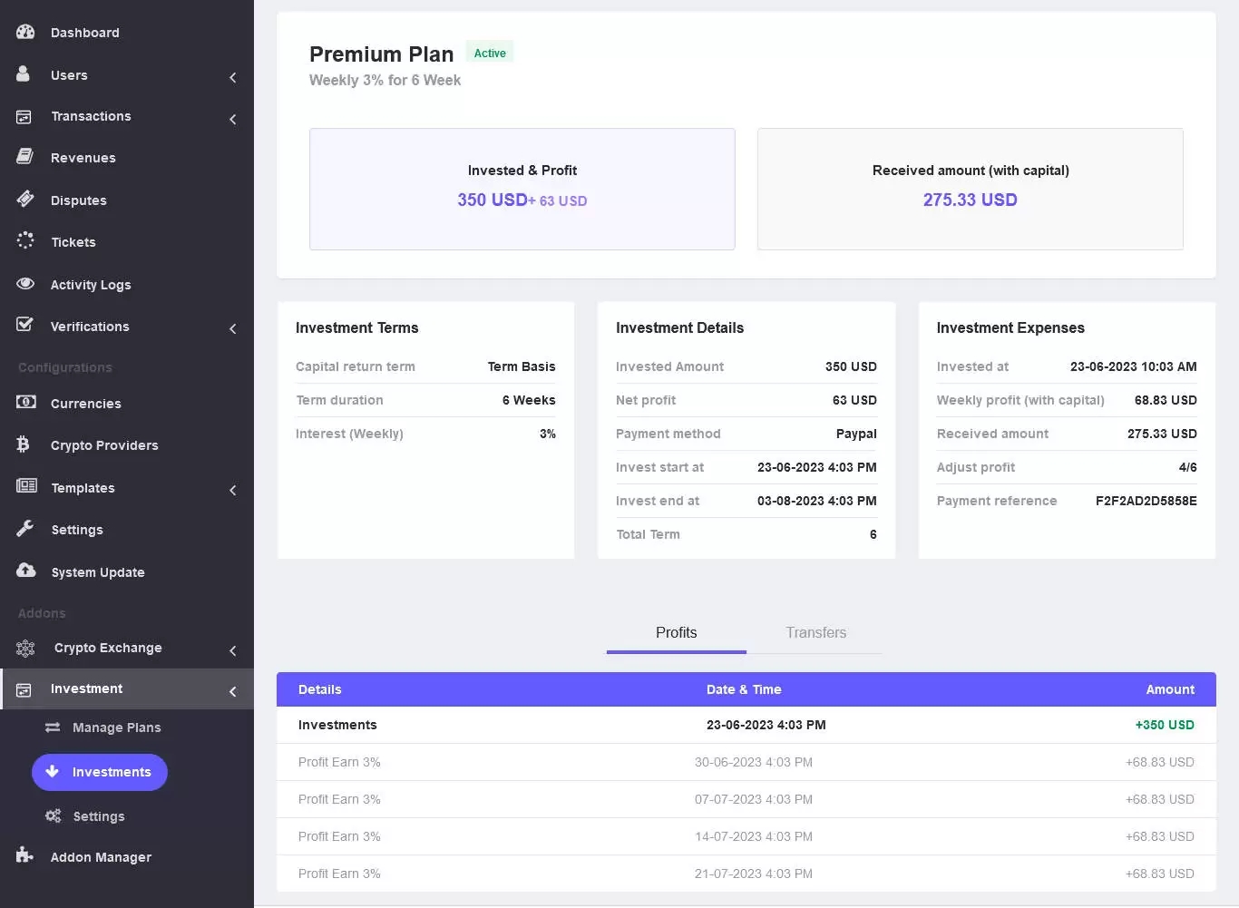This screenshot has height=908, width=1239.
Task: Open Manage Plans under Investment
Action: (116, 727)
